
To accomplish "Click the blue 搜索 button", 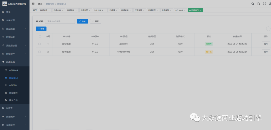I will pyautogui.click(x=83, y=21).
